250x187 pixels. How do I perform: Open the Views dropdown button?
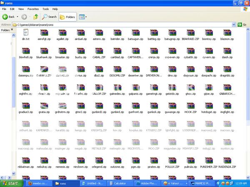[83, 17]
